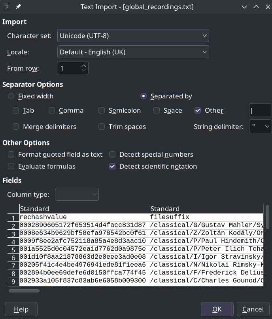
Task: Increase the From row value with up arrow
Action: 84,65
